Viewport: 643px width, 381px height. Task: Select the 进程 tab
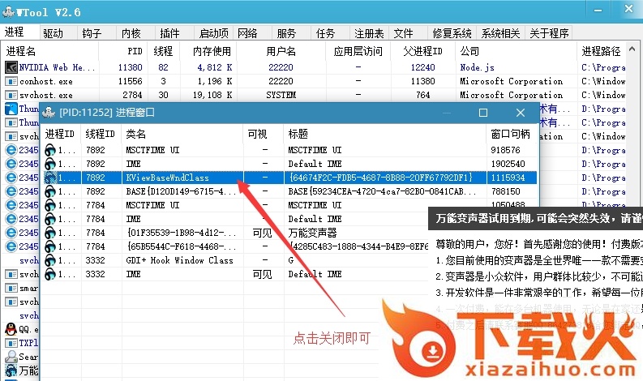pos(15,32)
